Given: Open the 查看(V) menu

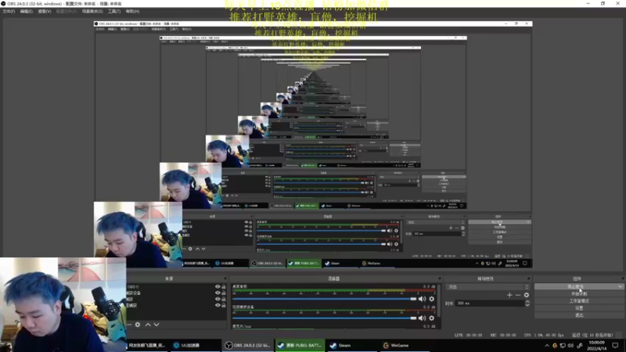Looking at the screenshot, I should (x=45, y=12).
